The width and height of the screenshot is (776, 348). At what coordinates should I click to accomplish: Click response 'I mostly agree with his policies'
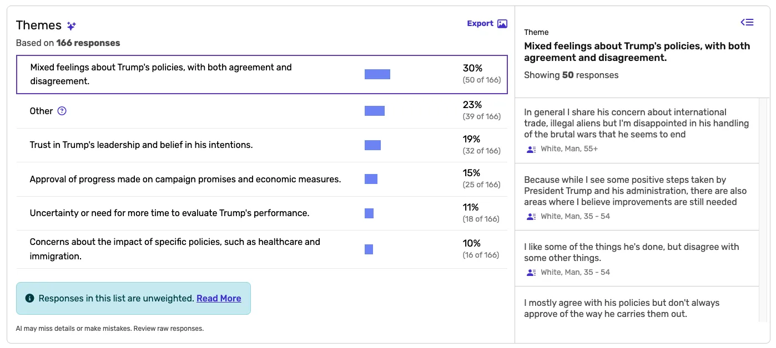pos(622,308)
